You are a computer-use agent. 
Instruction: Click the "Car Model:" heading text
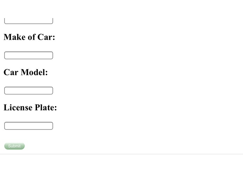pyautogui.click(x=26, y=72)
